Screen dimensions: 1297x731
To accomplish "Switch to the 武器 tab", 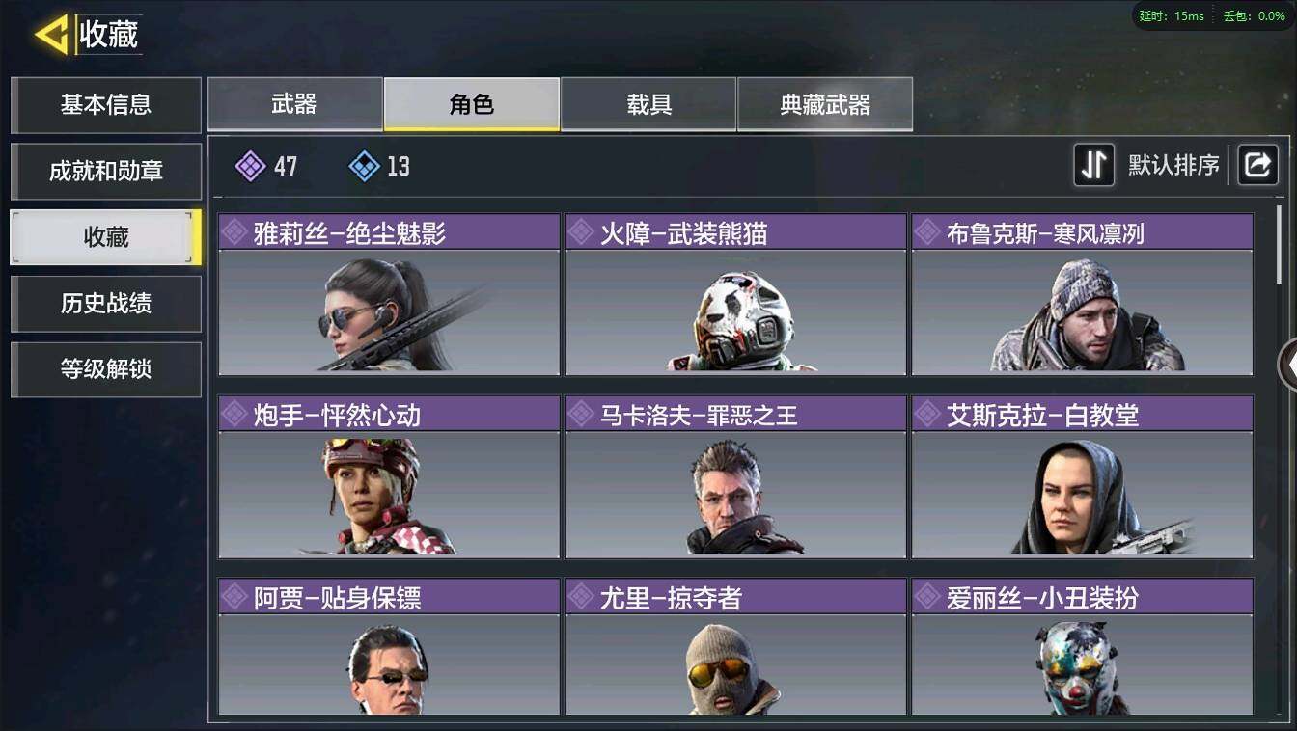I will (295, 104).
